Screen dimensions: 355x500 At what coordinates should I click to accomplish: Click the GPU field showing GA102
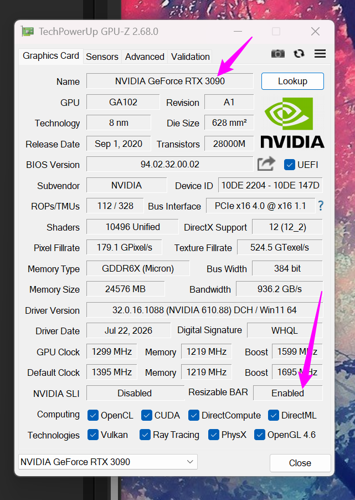(123, 102)
